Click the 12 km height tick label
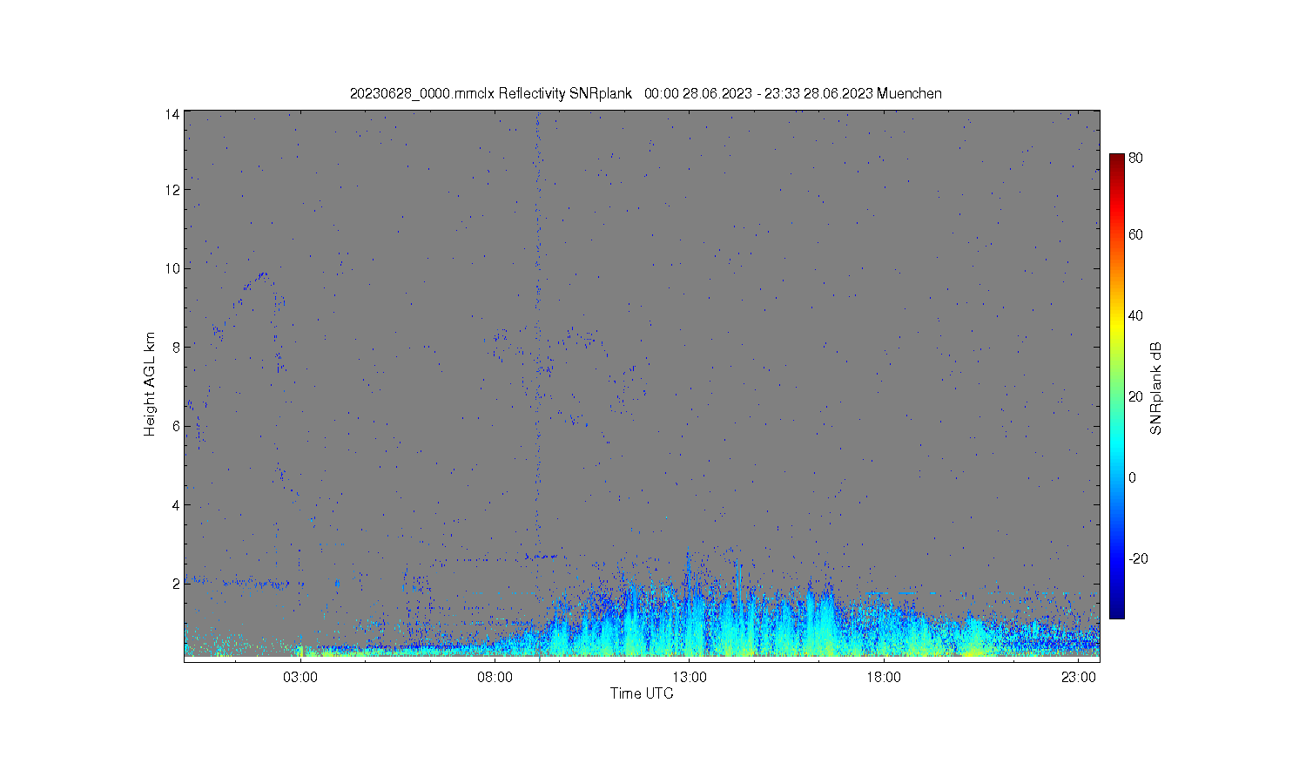 [172, 189]
